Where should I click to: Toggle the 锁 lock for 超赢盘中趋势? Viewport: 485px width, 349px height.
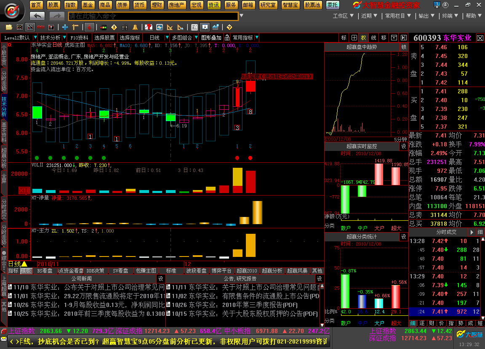click(404, 47)
